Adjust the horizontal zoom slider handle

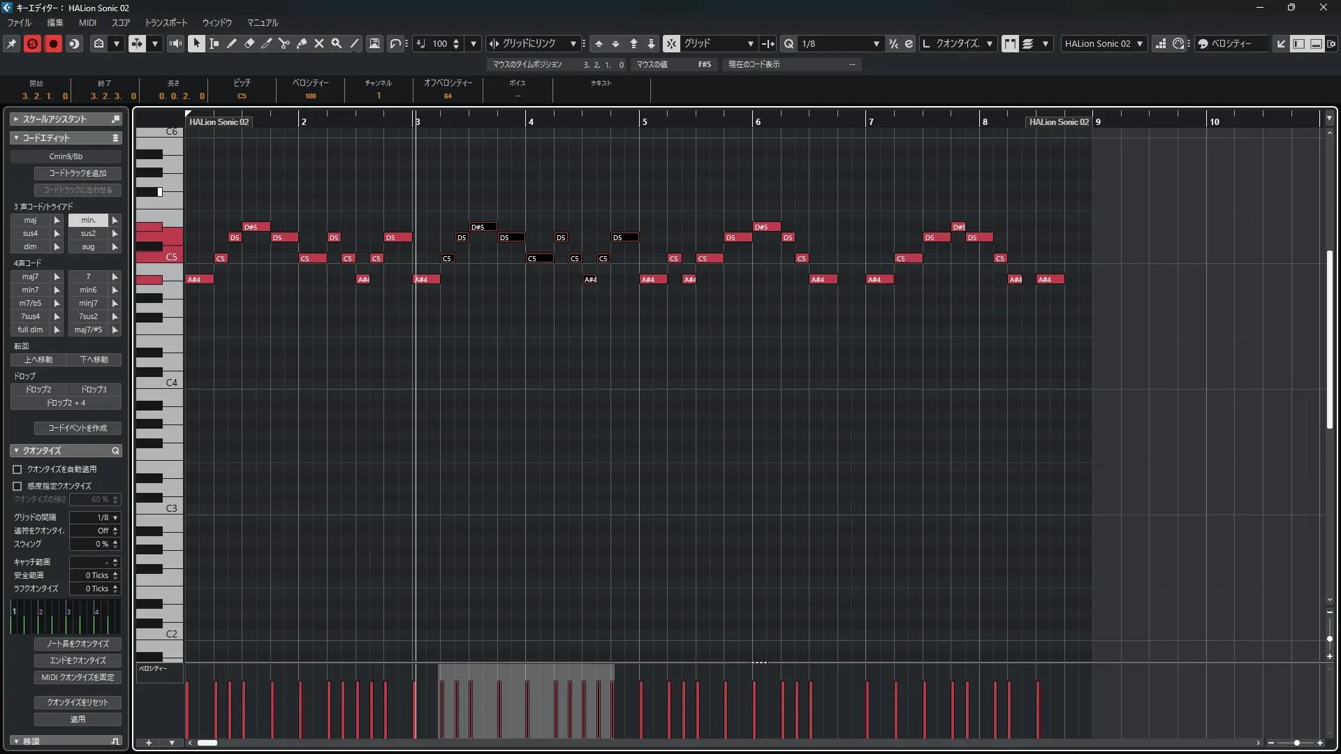coord(1297,743)
